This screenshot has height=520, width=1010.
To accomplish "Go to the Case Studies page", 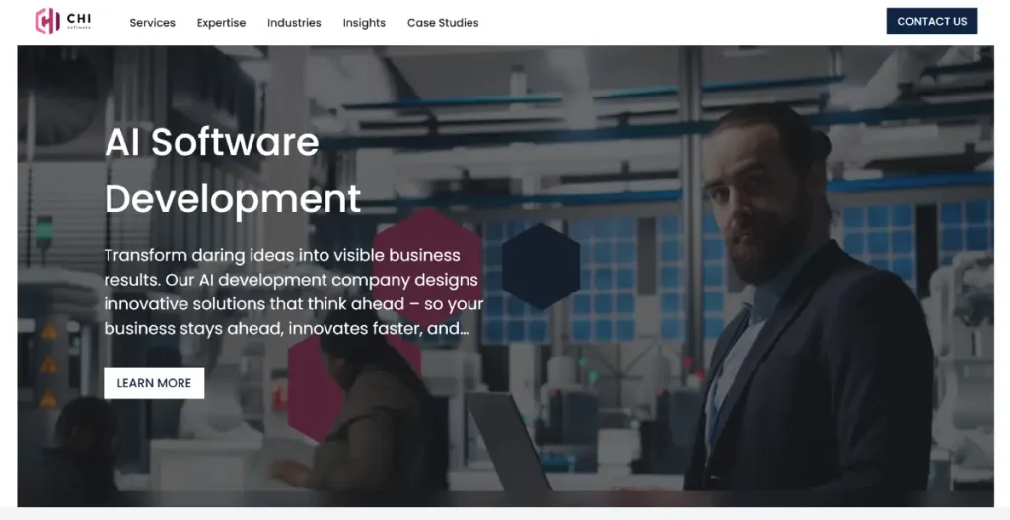I will tap(443, 23).
